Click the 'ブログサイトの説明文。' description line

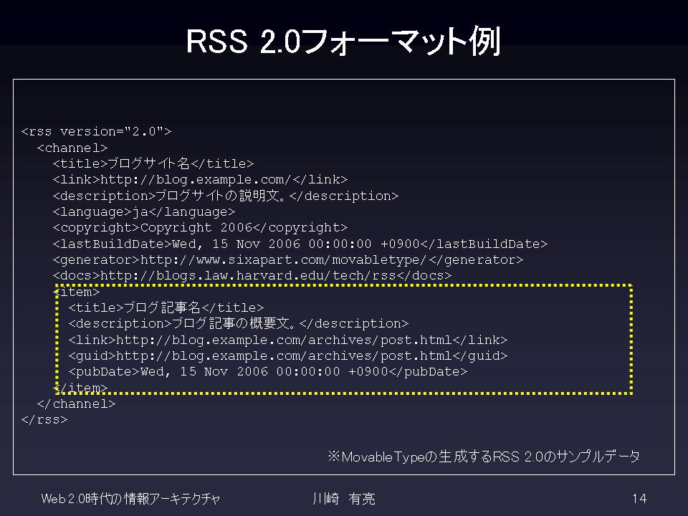226,196
